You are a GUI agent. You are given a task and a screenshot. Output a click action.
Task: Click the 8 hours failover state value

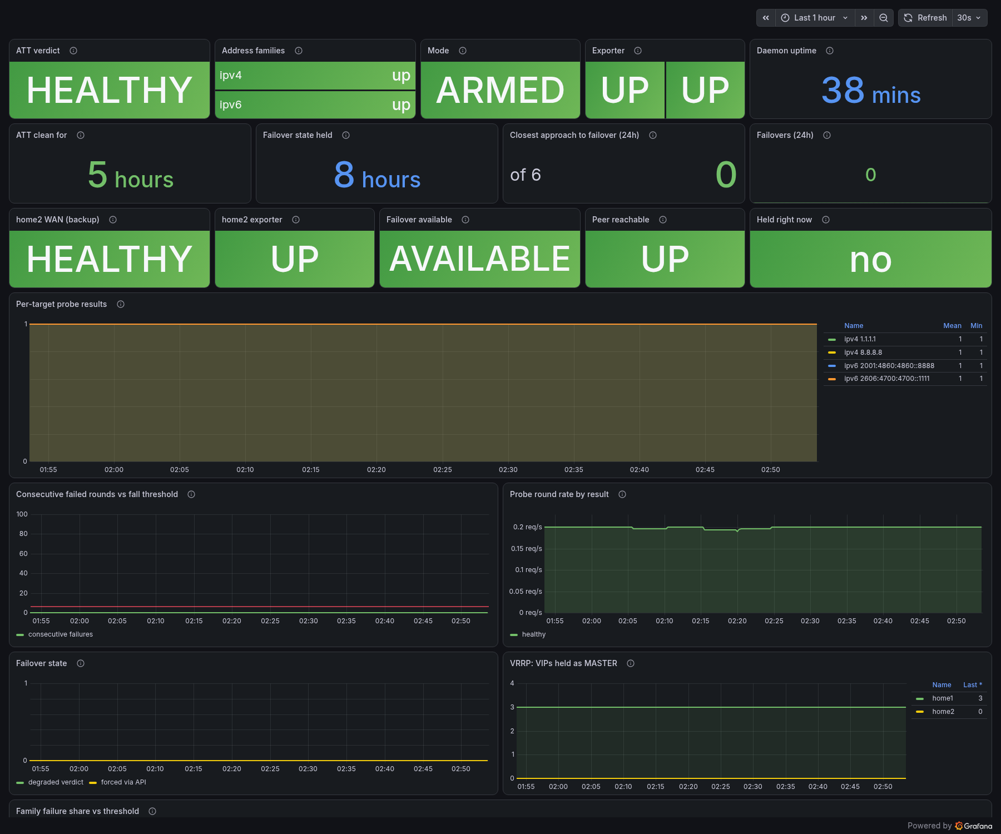tap(377, 175)
